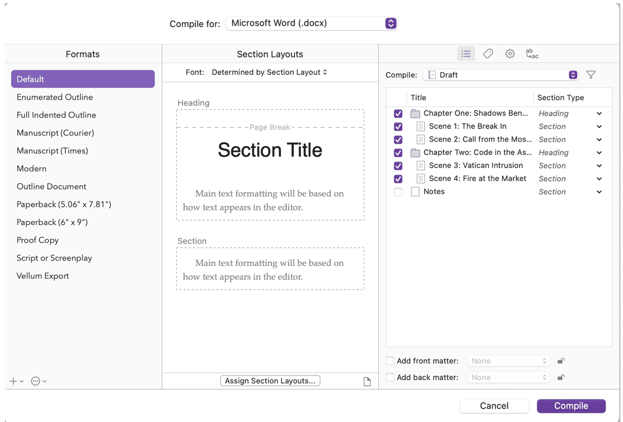This screenshot has width=623, height=422.
Task: Uncheck Scene 3: Vatican Intrusion checkbox
Action: pyautogui.click(x=398, y=166)
